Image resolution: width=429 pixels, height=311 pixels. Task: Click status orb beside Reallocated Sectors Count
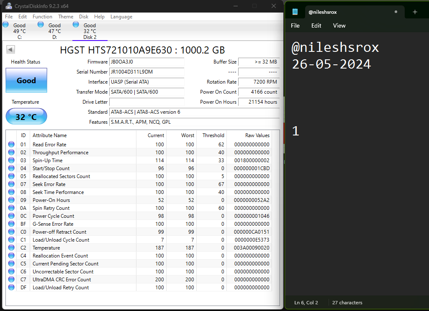pyautogui.click(x=11, y=176)
